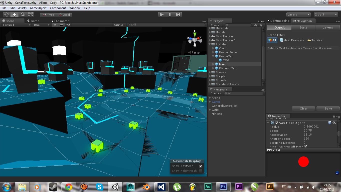Open RGB render mode dropdown

pyautogui.click(x=42, y=25)
